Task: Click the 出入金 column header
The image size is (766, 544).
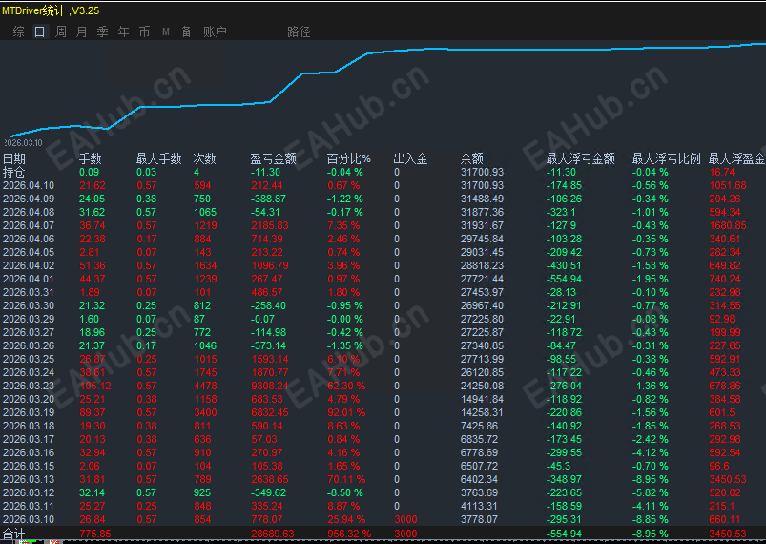Action: tap(411, 158)
